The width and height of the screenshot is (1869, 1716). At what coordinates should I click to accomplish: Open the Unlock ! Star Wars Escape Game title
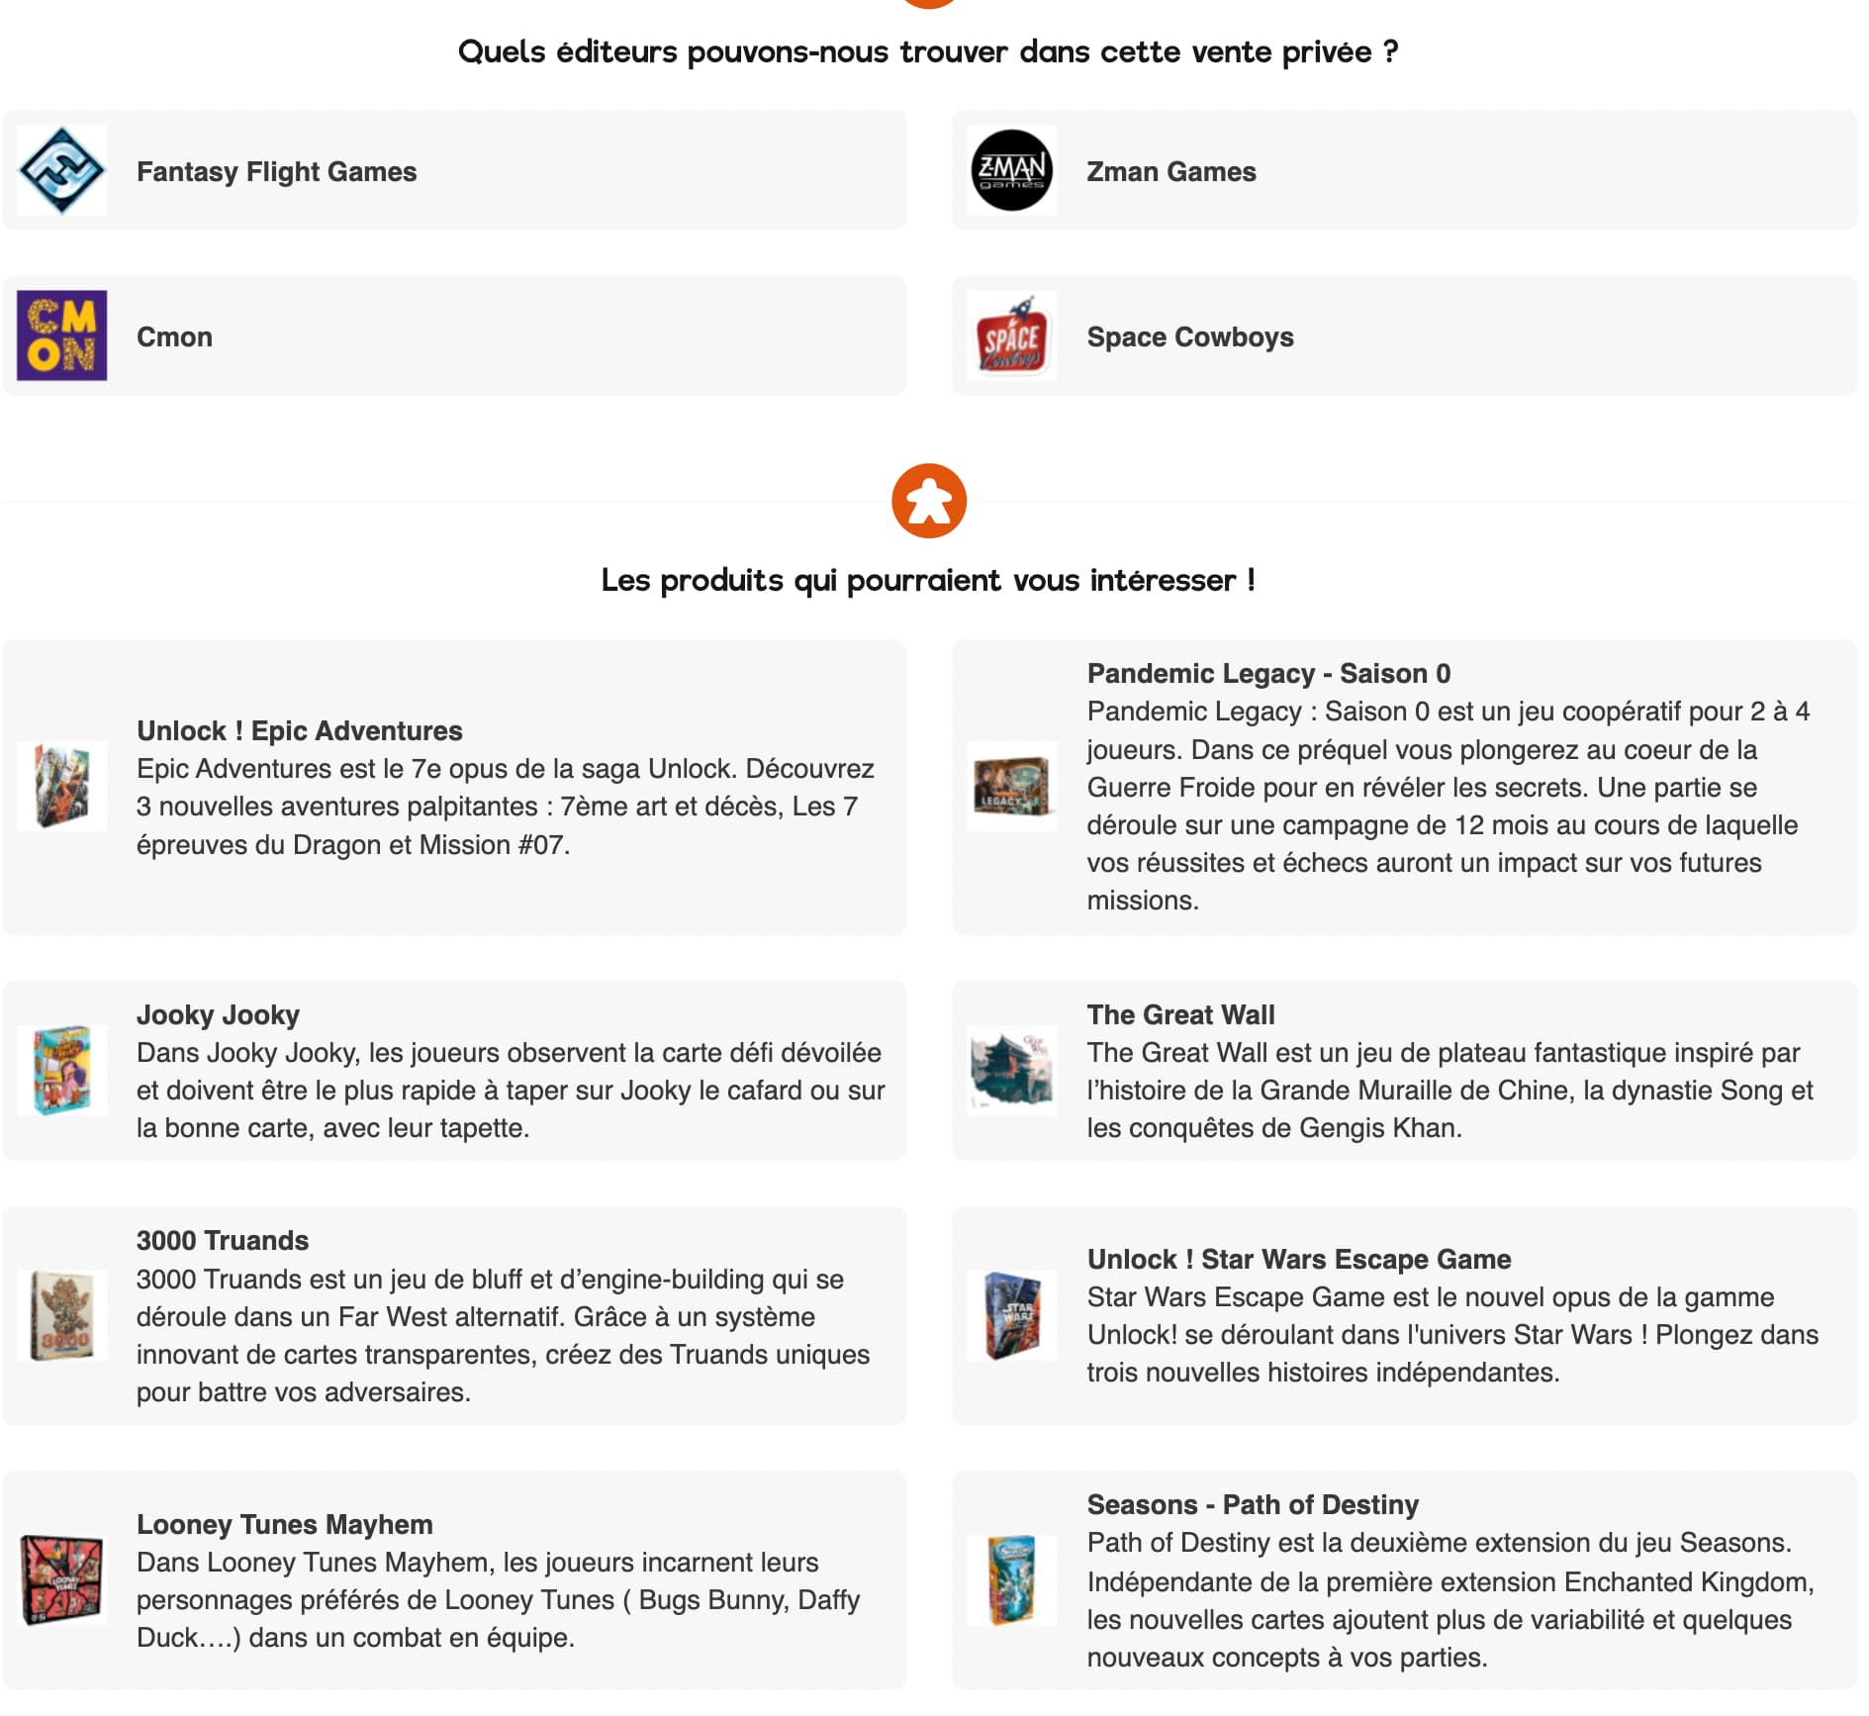[x=1299, y=1260]
